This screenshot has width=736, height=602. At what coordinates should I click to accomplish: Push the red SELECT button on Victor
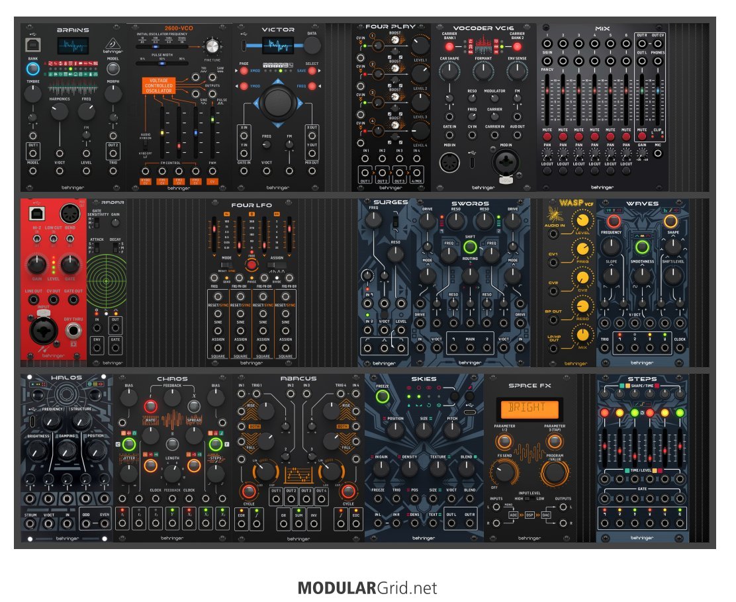coord(312,71)
